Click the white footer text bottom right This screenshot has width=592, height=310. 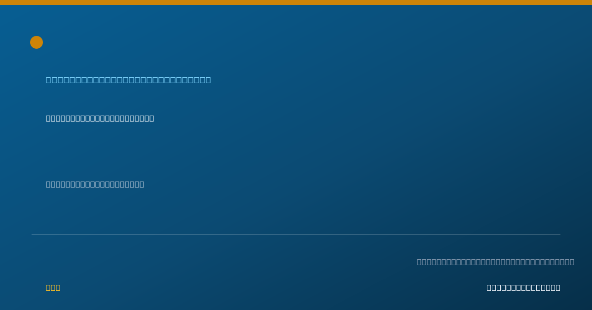click(x=523, y=287)
